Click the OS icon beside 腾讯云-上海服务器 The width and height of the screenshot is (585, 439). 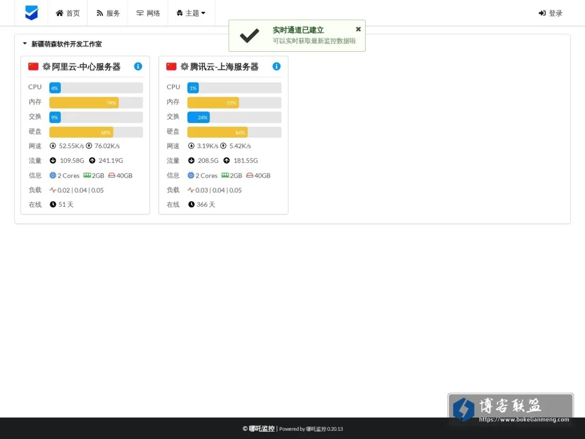click(x=184, y=66)
